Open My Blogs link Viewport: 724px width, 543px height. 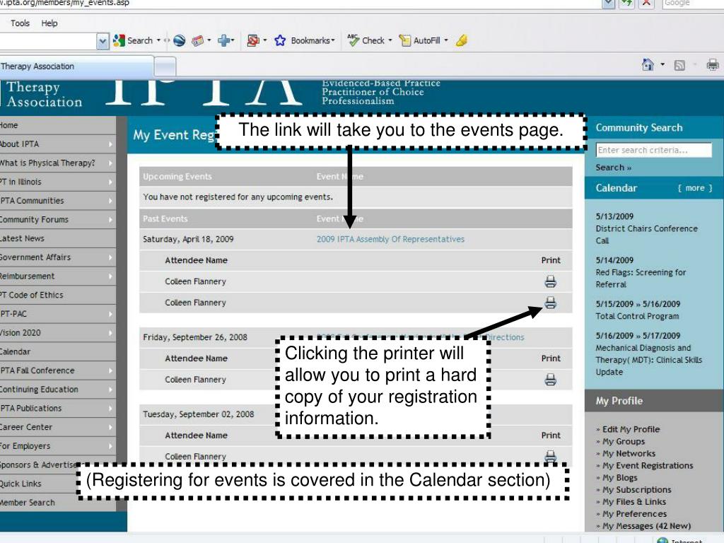tap(619, 477)
